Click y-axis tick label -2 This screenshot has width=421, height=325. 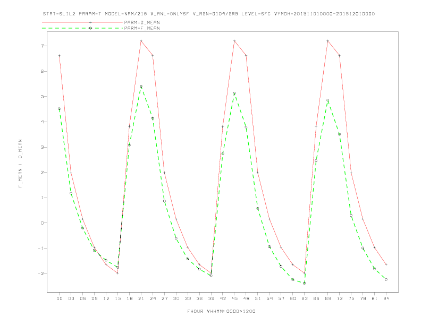tap(41, 273)
